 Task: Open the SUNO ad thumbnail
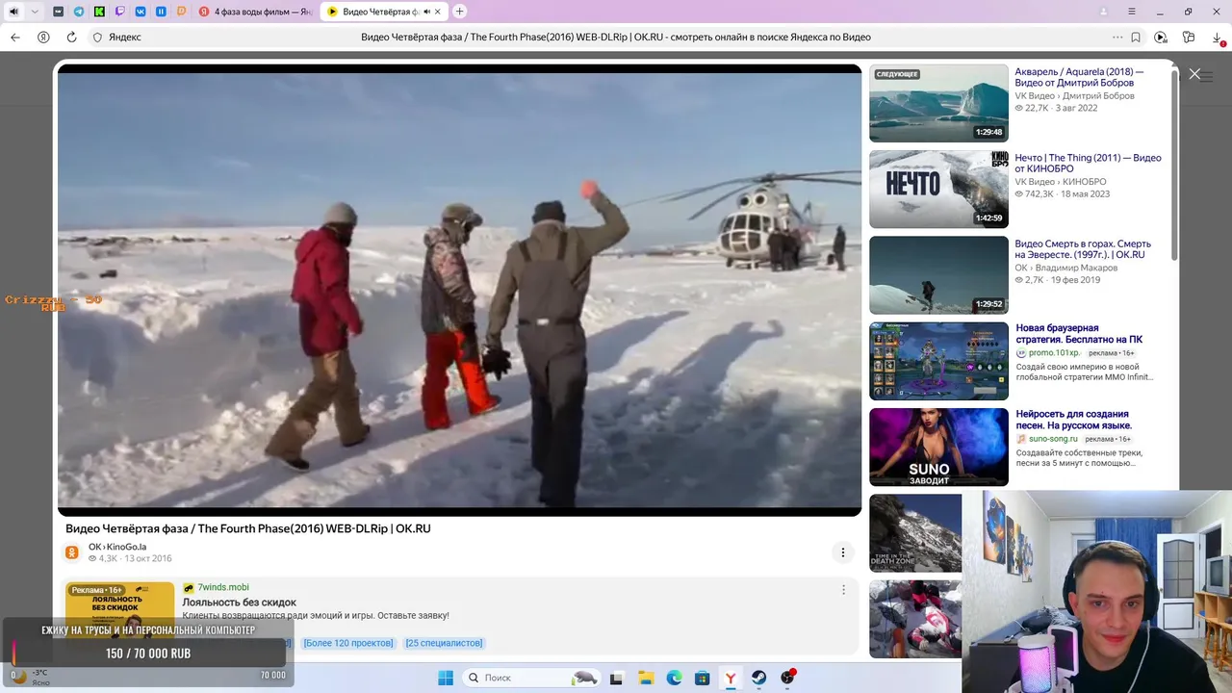pyautogui.click(x=938, y=447)
